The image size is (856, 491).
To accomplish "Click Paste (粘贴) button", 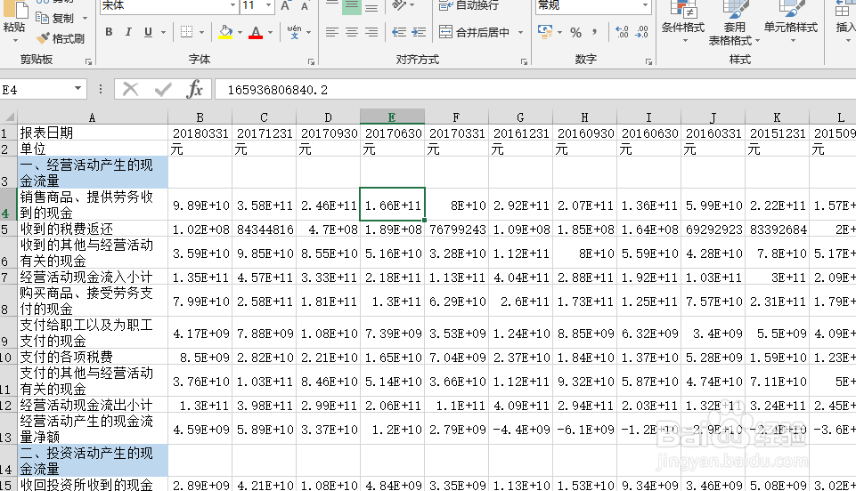I will pyautogui.click(x=14, y=22).
